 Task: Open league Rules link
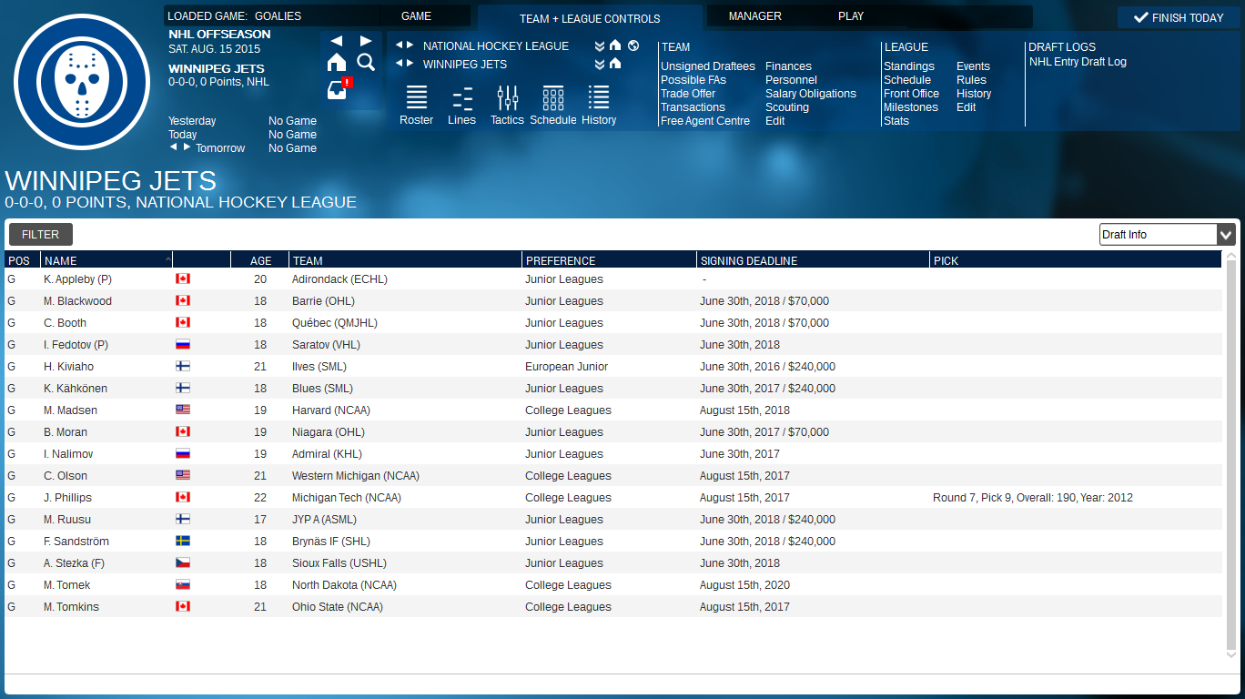971,80
